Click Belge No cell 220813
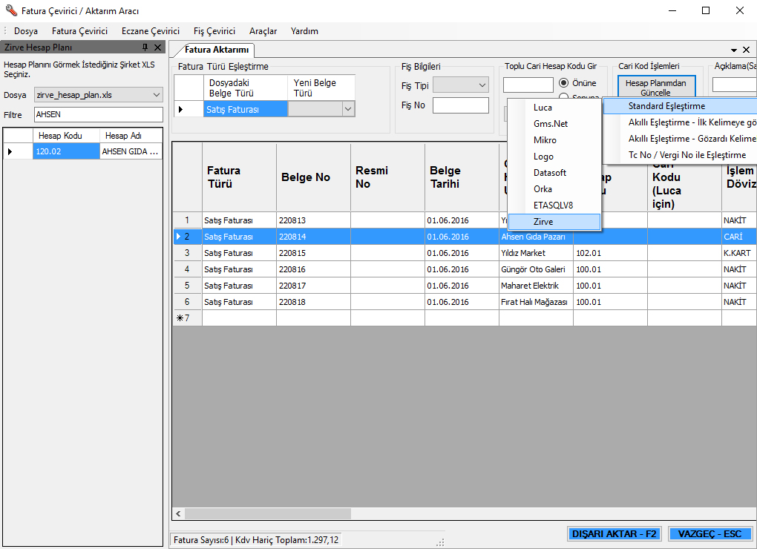This screenshot has width=757, height=549. click(314, 220)
